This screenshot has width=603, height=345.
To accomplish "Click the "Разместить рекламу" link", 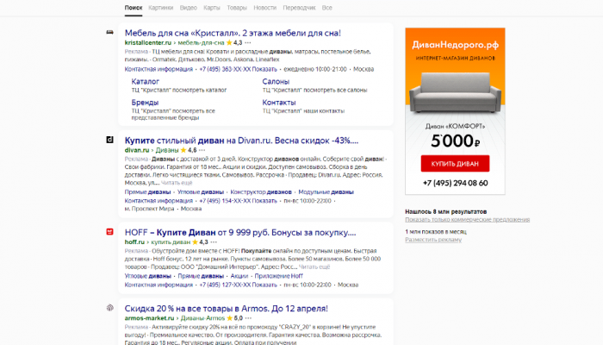I will pos(432,239).
